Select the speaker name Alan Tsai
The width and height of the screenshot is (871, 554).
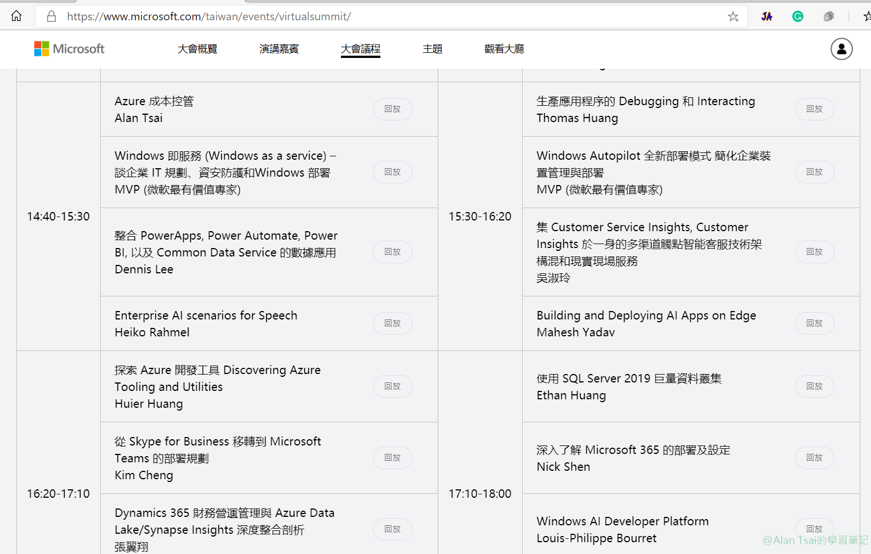click(138, 118)
